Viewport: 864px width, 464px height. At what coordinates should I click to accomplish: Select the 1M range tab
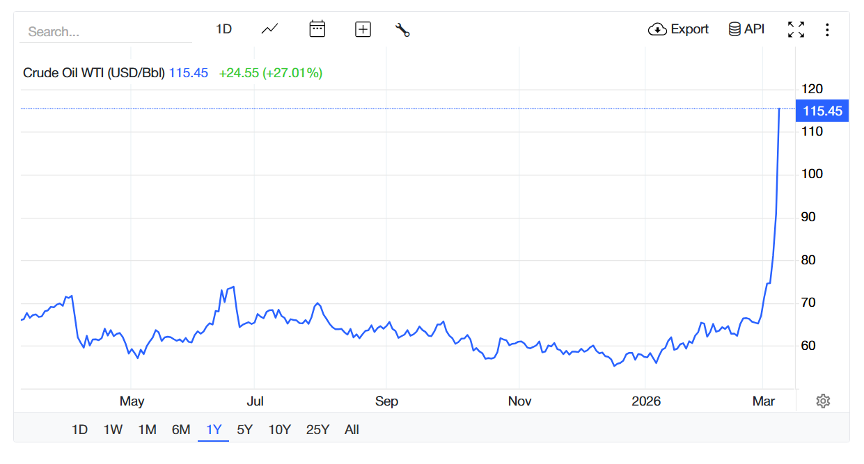(147, 430)
